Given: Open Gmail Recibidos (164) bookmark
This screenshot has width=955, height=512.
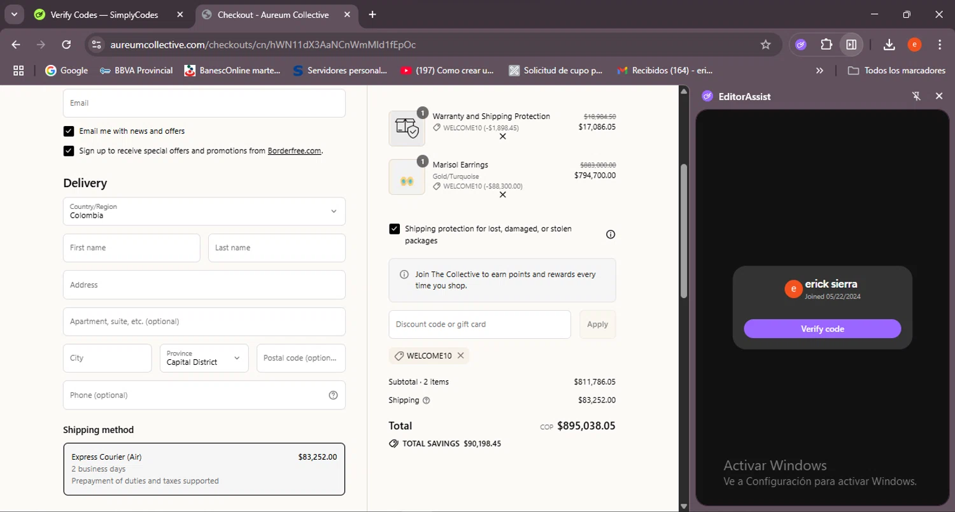Looking at the screenshot, I should 665,71.
